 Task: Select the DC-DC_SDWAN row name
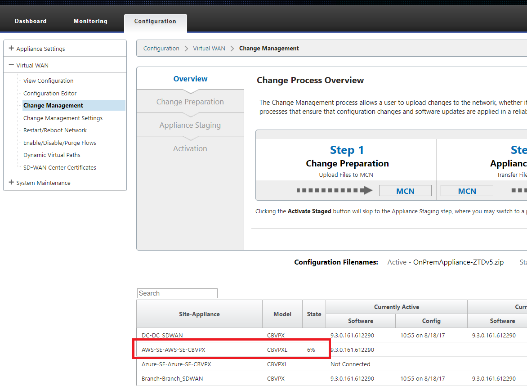[x=162, y=335]
